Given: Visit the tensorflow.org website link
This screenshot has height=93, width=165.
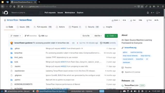Looking at the screenshot, I should (130, 48).
